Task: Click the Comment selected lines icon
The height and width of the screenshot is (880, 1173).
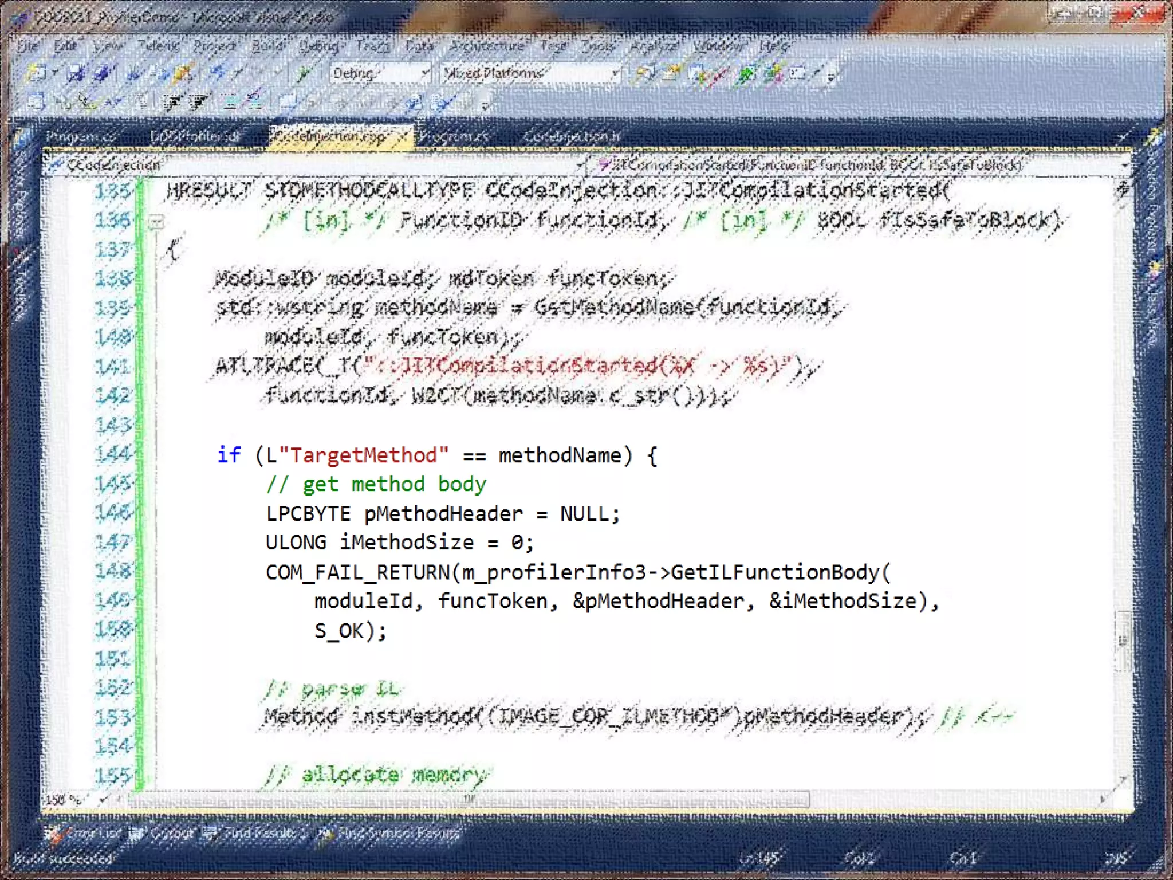Action: click(x=230, y=103)
